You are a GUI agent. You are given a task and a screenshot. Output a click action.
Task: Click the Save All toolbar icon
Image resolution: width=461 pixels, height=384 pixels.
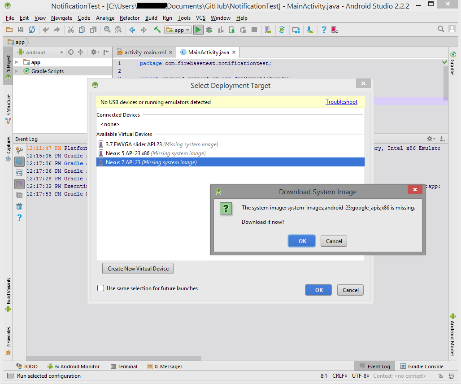click(21, 30)
